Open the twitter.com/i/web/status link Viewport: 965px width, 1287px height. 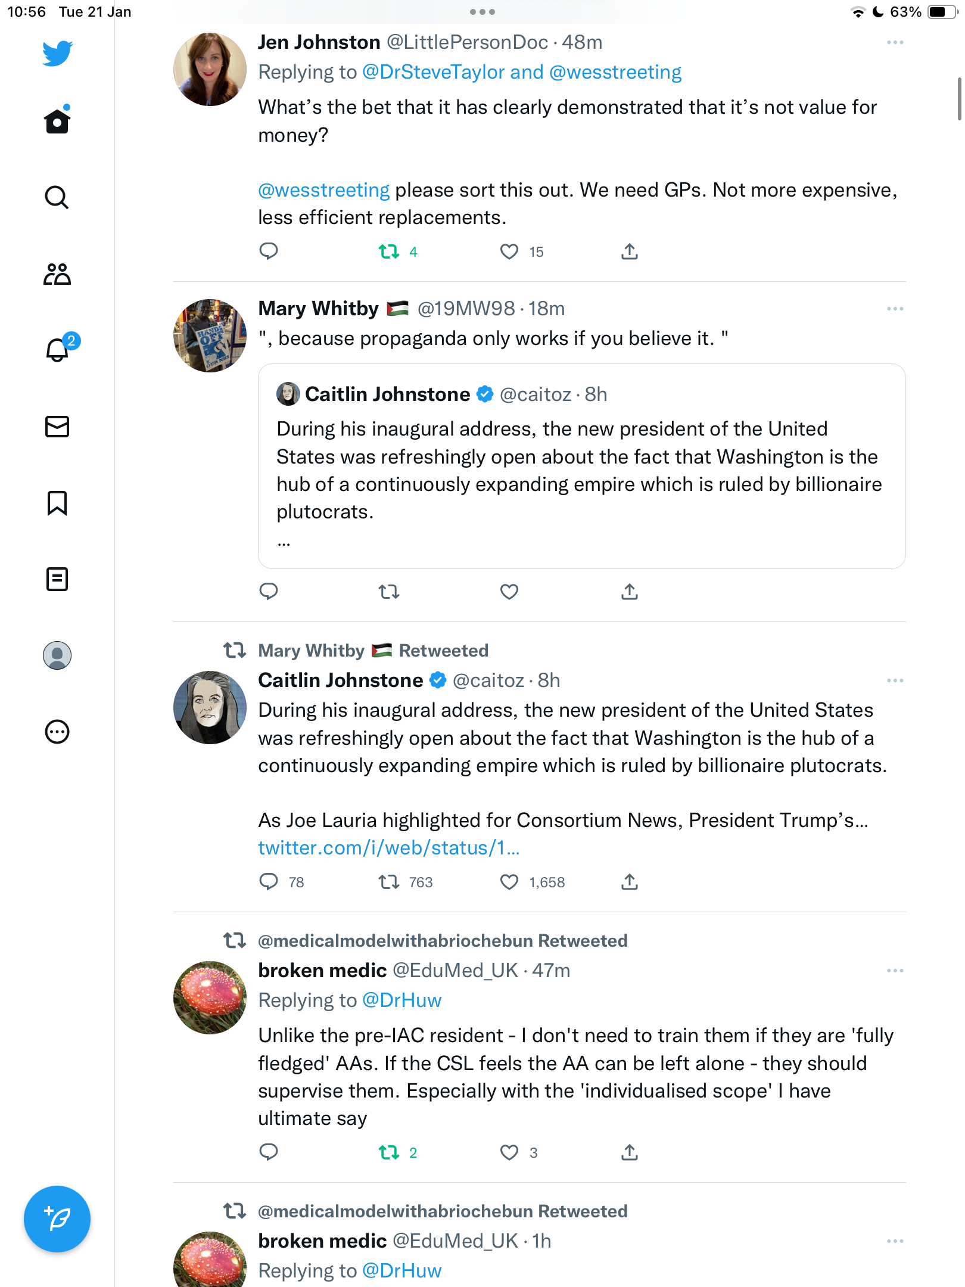(389, 847)
